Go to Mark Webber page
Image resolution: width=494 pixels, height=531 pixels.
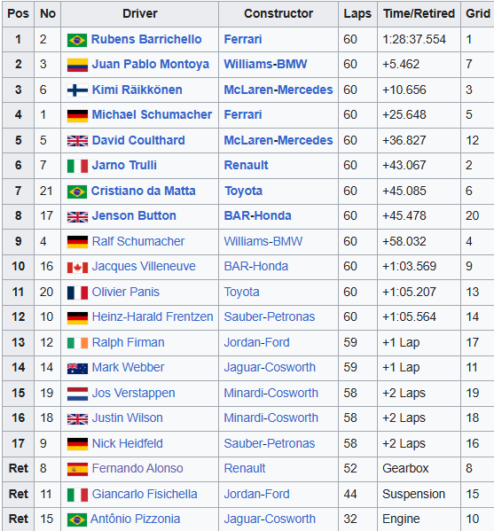[x=128, y=367]
